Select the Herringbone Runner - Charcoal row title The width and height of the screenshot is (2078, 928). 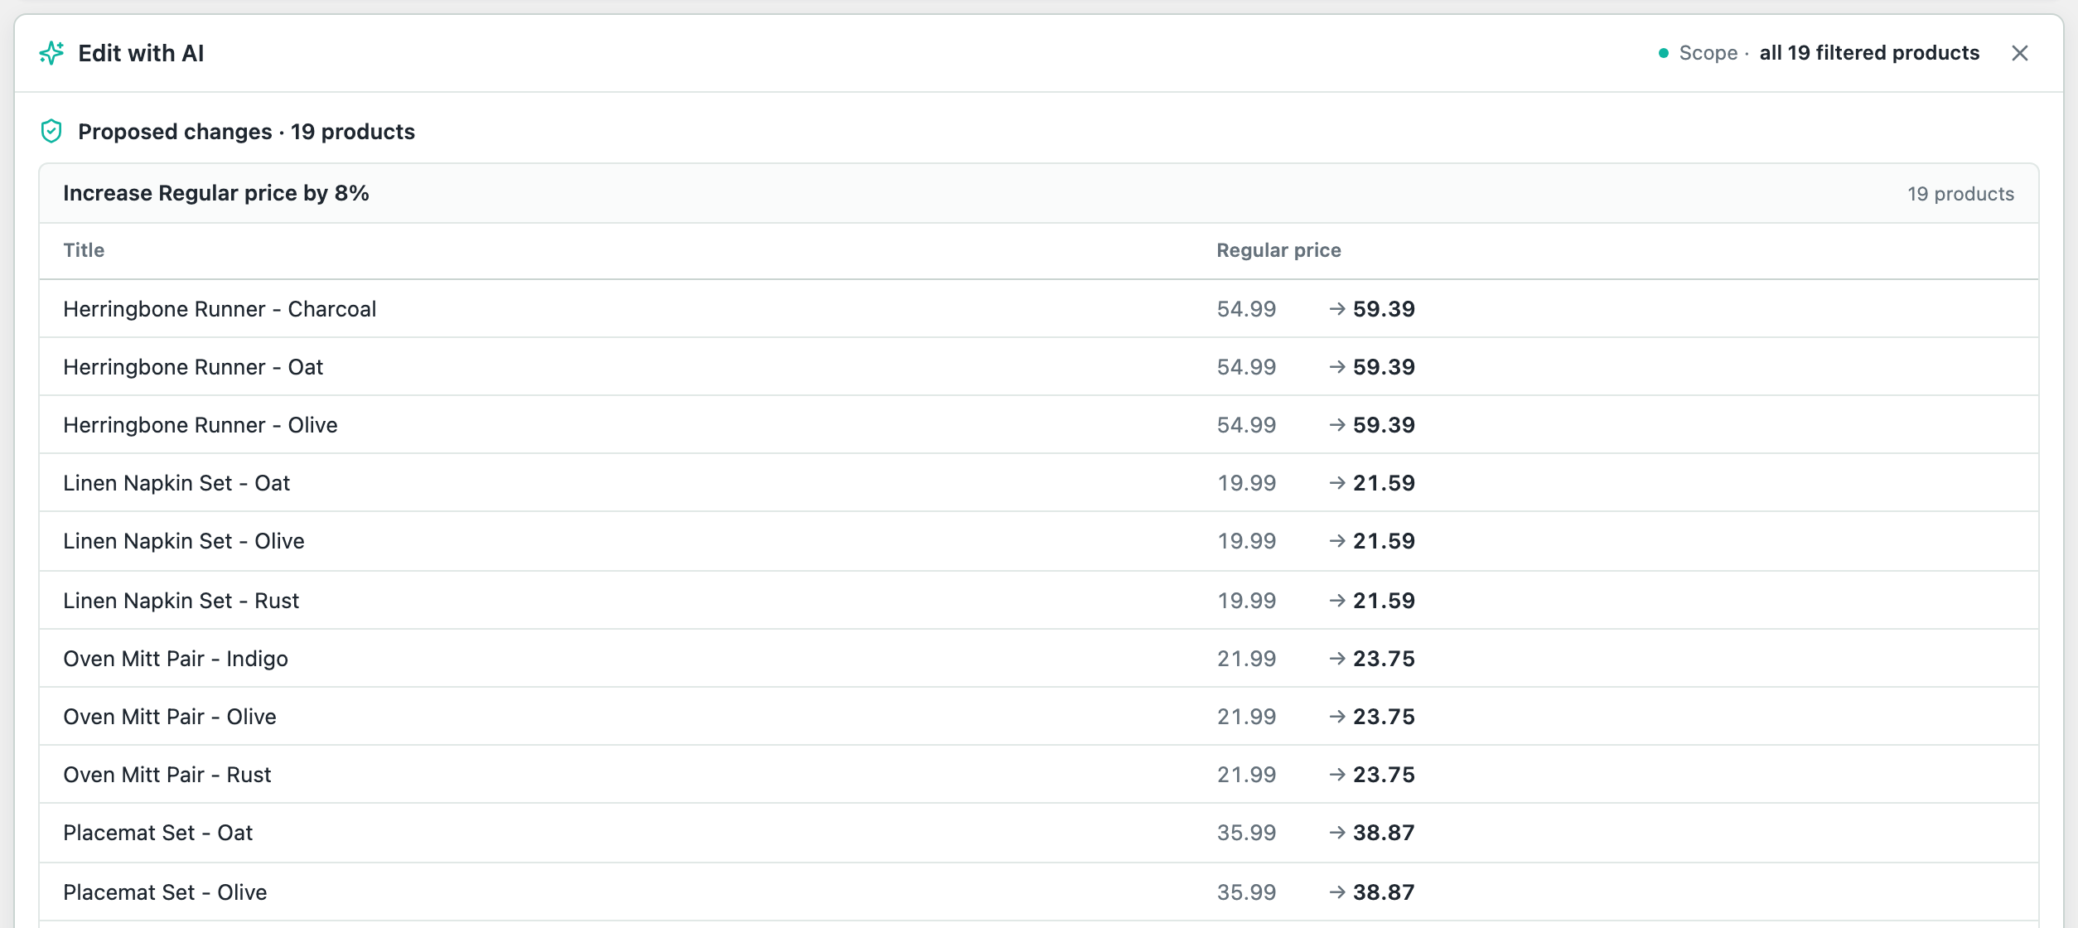[220, 309]
